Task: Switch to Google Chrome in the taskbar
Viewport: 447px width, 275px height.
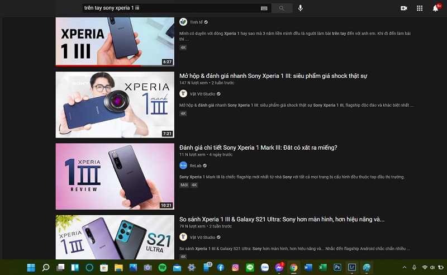Action: (293, 268)
